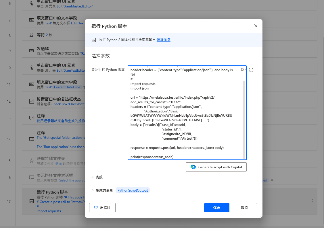The image size is (324, 228).
Task: Click the shield icon in 出错时 button
Action: (x=96, y=208)
